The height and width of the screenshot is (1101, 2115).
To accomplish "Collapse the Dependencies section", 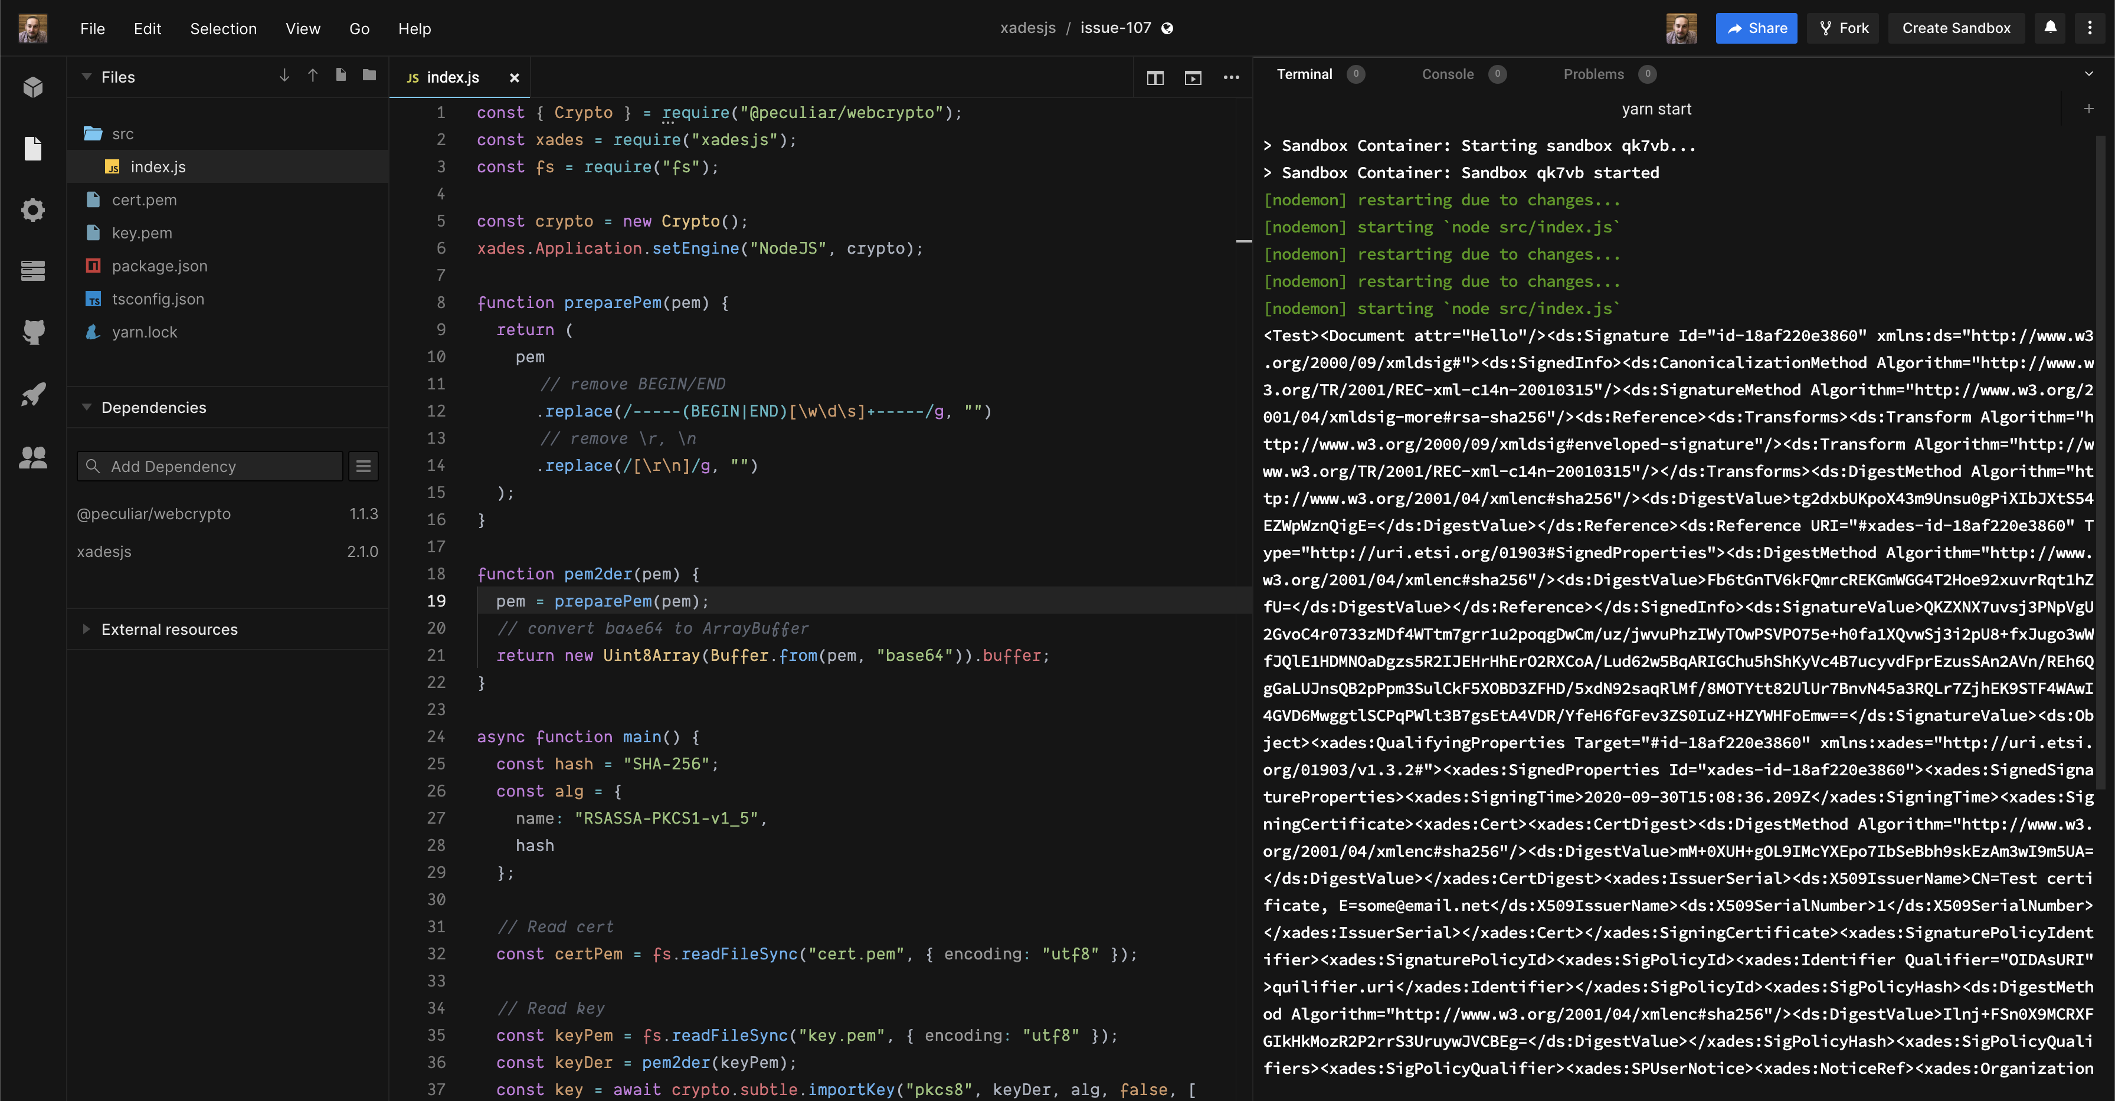I will 88,407.
